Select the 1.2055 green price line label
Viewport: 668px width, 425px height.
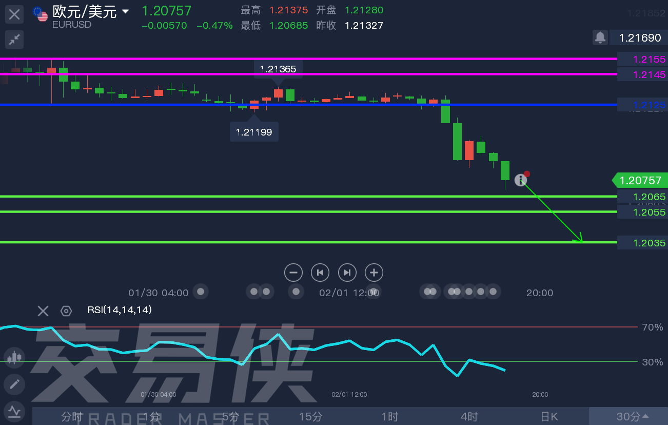[x=642, y=212]
